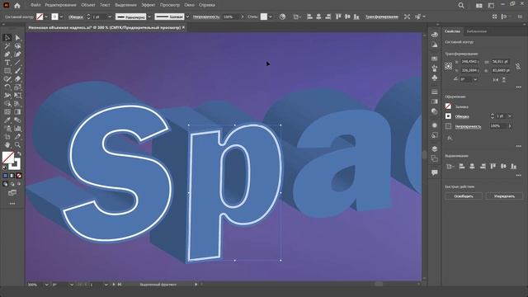The width and height of the screenshot is (528, 297).
Task: Set None mode under fill swatch
Action: click(19, 176)
